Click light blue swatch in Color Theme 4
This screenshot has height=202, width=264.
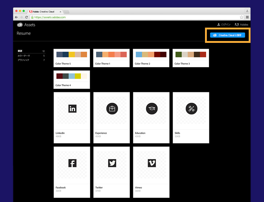pyautogui.click(x=72, y=76)
